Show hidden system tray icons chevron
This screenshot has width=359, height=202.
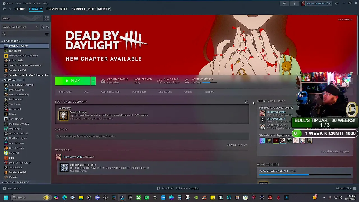324,198
